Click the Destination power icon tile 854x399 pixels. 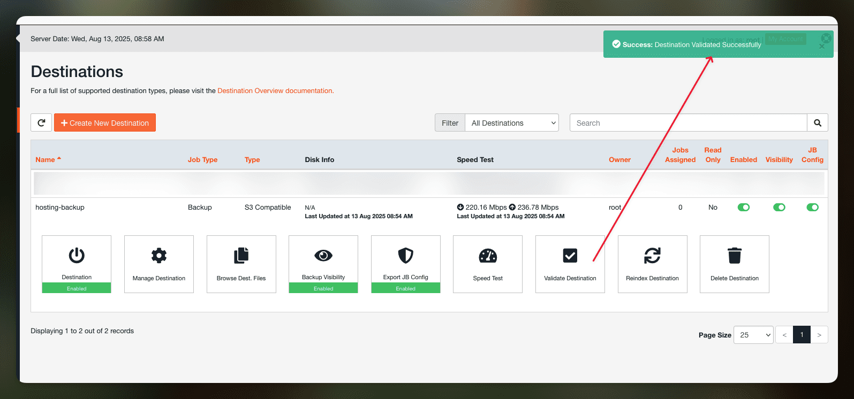click(77, 264)
